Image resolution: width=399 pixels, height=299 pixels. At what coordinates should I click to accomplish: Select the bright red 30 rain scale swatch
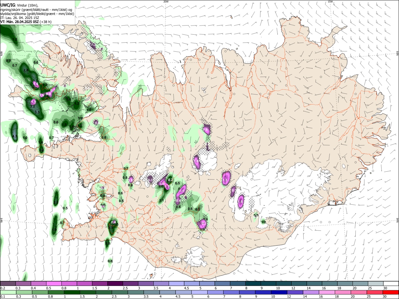click(391, 292)
